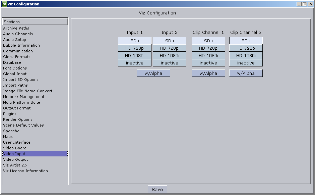Click the Sections list header
This screenshot has height=195, width=315.
pos(35,22)
